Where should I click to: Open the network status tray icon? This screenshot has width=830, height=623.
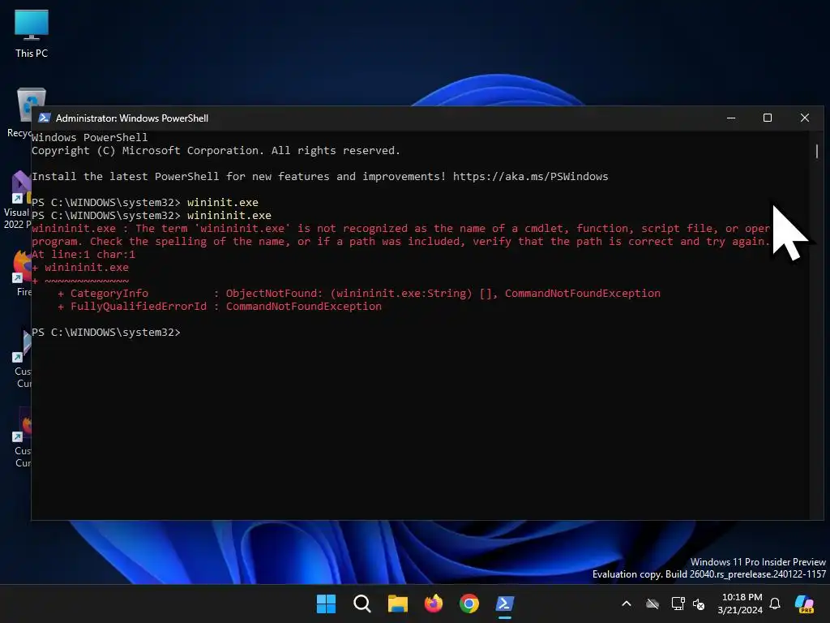coord(678,604)
